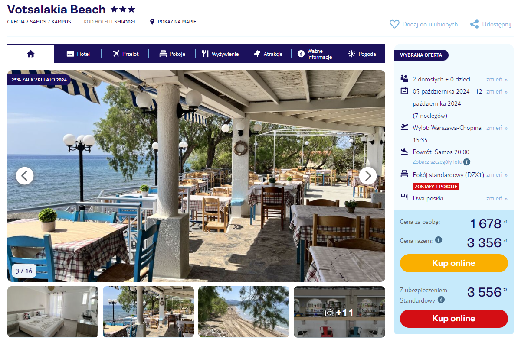Add hotel to favorites heart icon
The image size is (518, 339).
pos(394,24)
